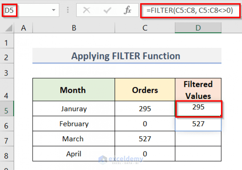Select column C header
This screenshot has height=170, width=242.
[x=145, y=28]
